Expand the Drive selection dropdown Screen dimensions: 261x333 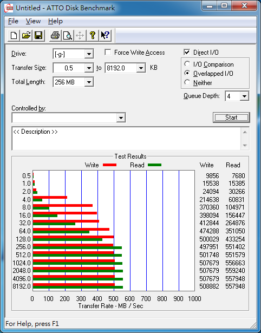(x=89, y=54)
